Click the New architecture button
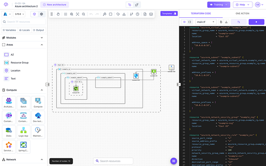Viewport: 266px width, 166px height. coord(55,5)
